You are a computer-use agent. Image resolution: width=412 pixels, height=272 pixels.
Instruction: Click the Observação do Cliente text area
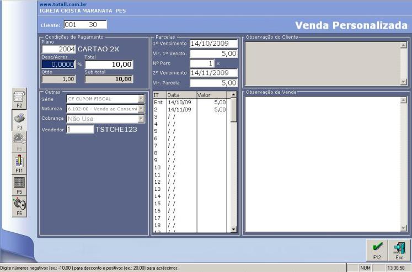pyautogui.click(x=323, y=63)
